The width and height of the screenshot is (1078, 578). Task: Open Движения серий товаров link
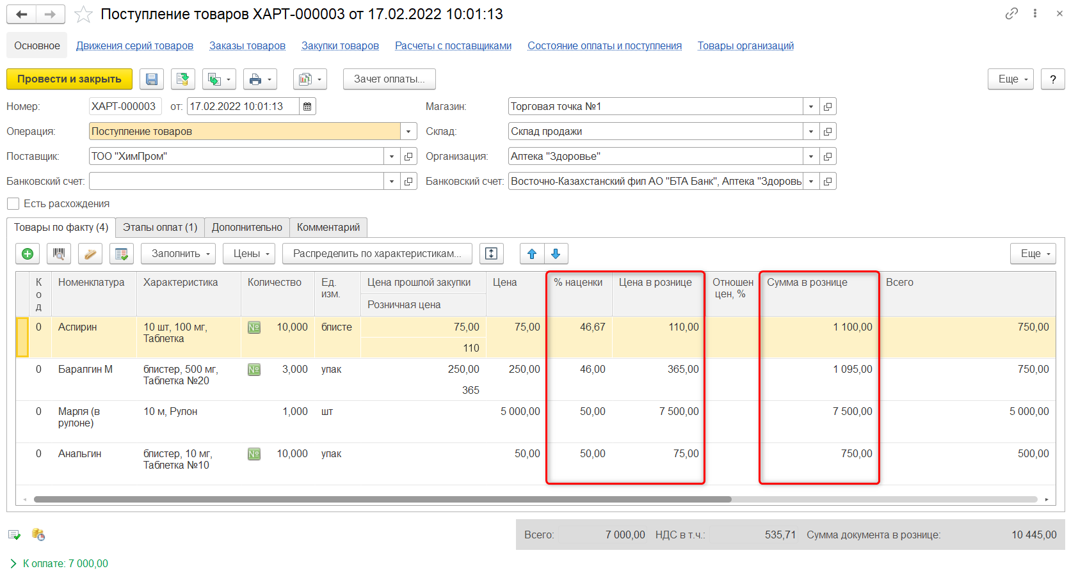coord(134,46)
